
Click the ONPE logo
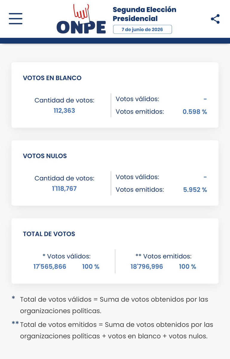point(81,19)
